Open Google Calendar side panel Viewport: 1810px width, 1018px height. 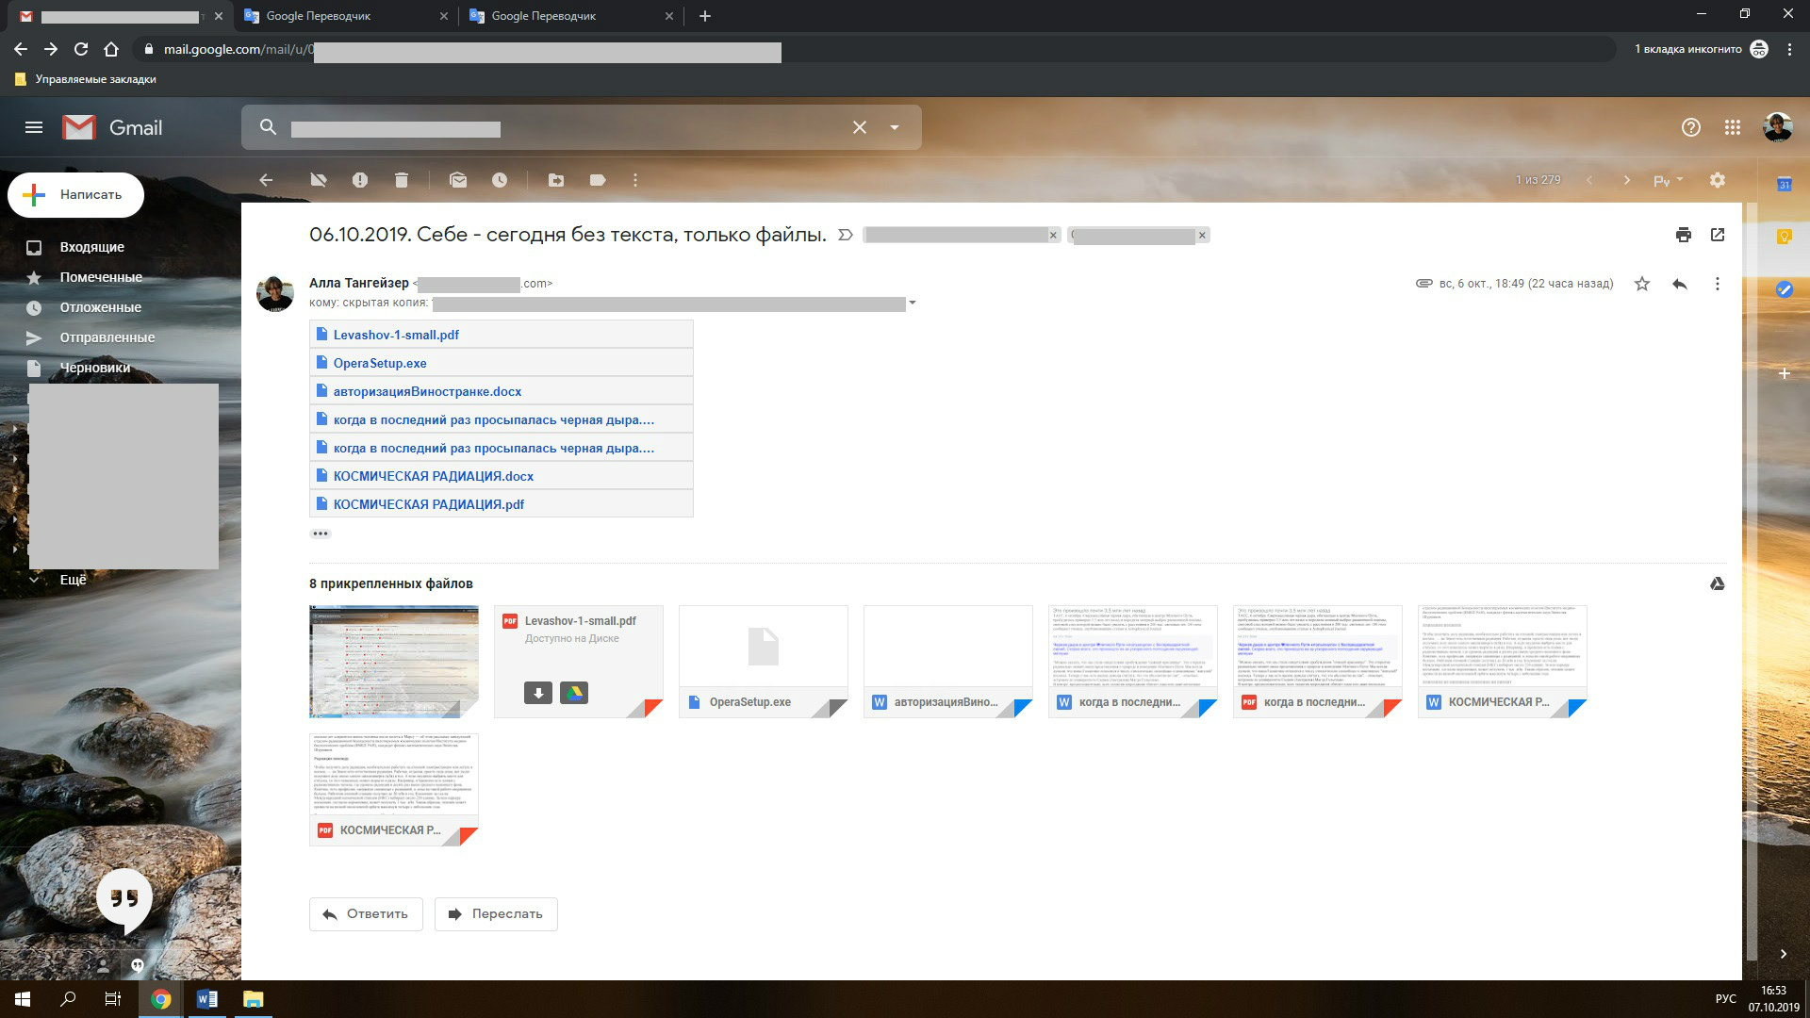point(1784,185)
